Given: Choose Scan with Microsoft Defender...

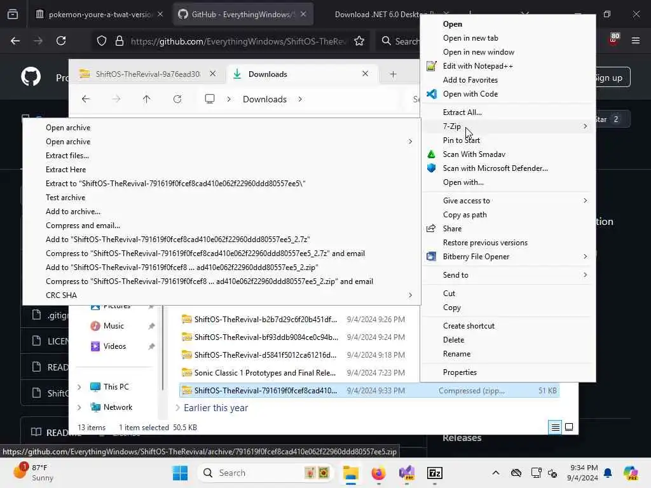Looking at the screenshot, I should [x=508, y=168].
